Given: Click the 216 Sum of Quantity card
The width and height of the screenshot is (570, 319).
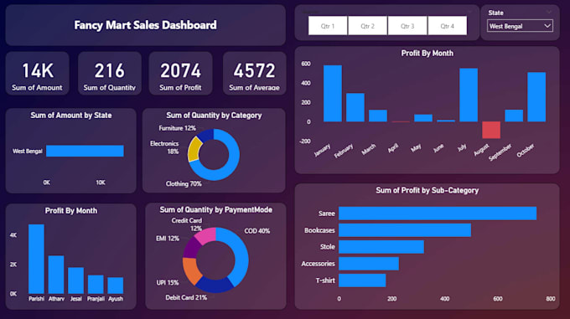Looking at the screenshot, I should [110, 74].
